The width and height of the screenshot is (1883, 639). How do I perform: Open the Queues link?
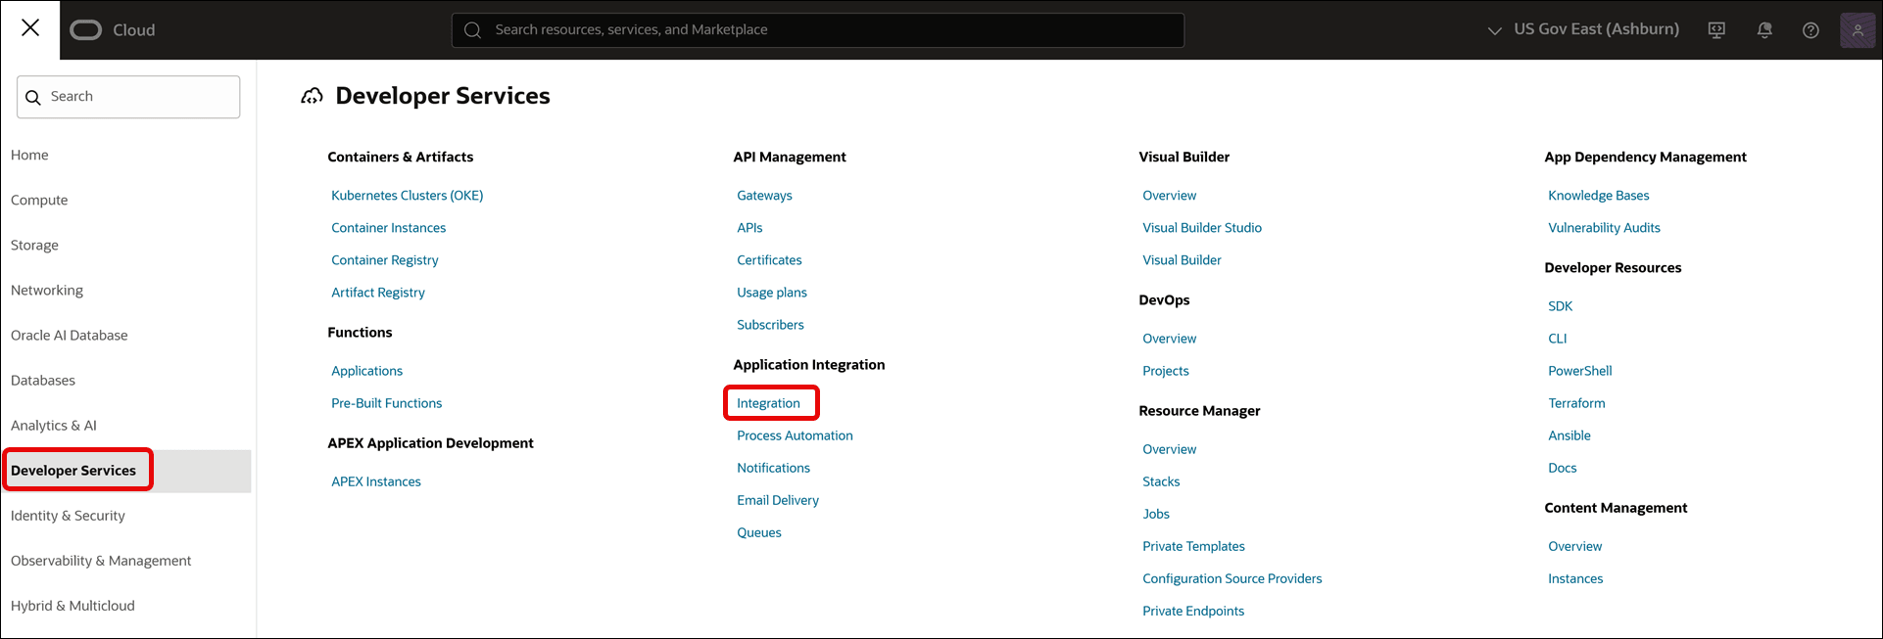pos(759,532)
